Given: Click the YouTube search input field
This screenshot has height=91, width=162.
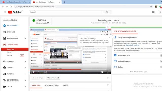Looking at the screenshot, I should coord(66,12).
